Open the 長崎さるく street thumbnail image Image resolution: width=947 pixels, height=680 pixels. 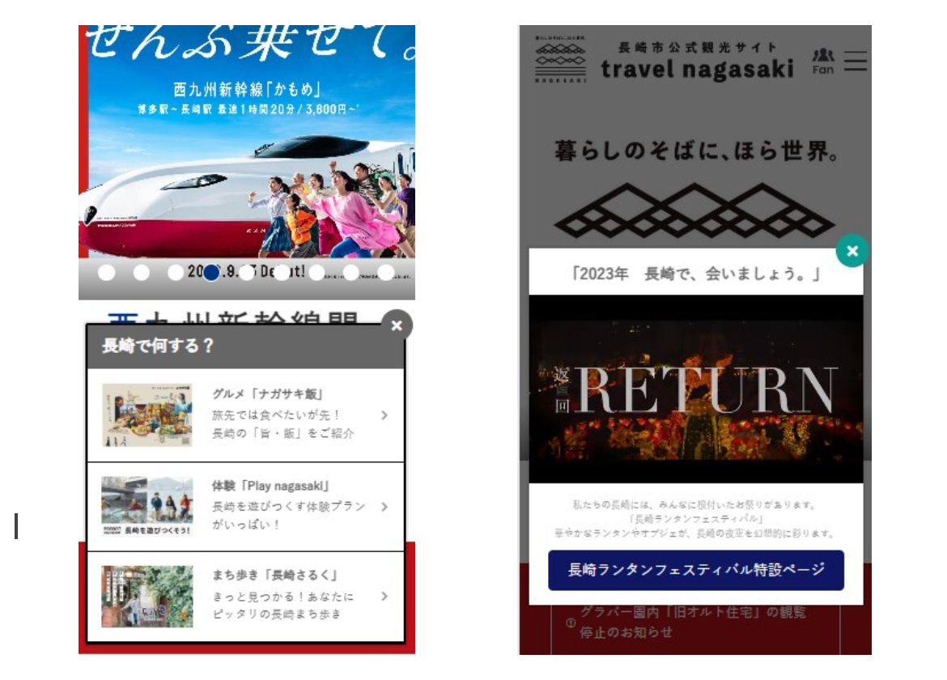tap(147, 597)
